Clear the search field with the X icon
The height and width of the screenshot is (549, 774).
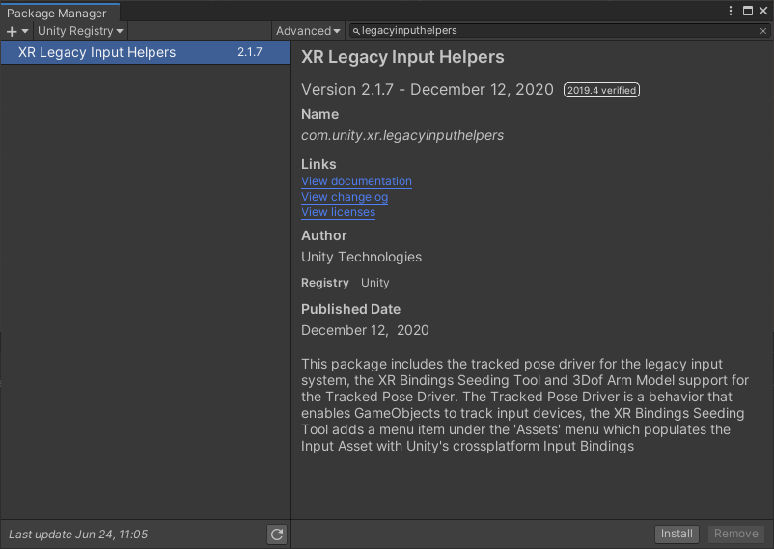click(763, 31)
